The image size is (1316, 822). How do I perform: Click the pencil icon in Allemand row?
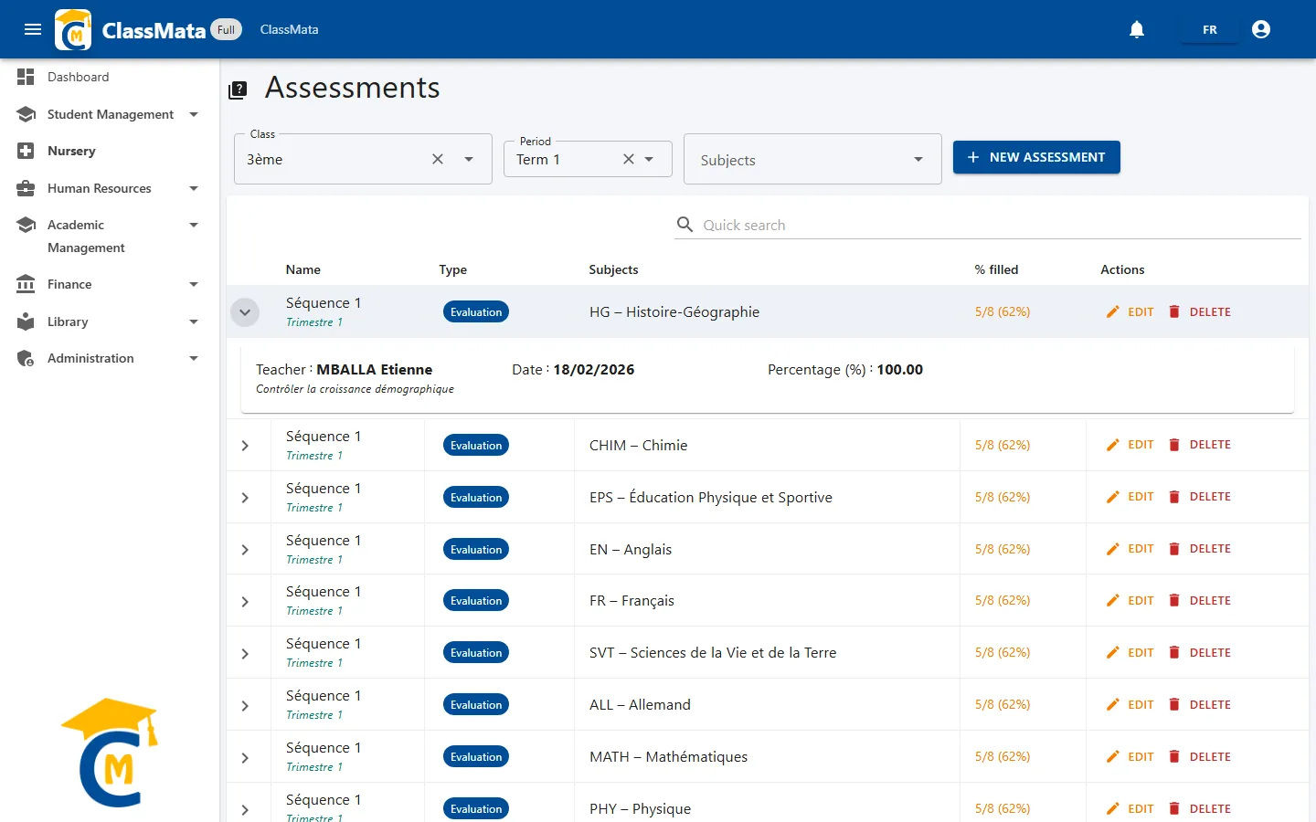[x=1112, y=704]
